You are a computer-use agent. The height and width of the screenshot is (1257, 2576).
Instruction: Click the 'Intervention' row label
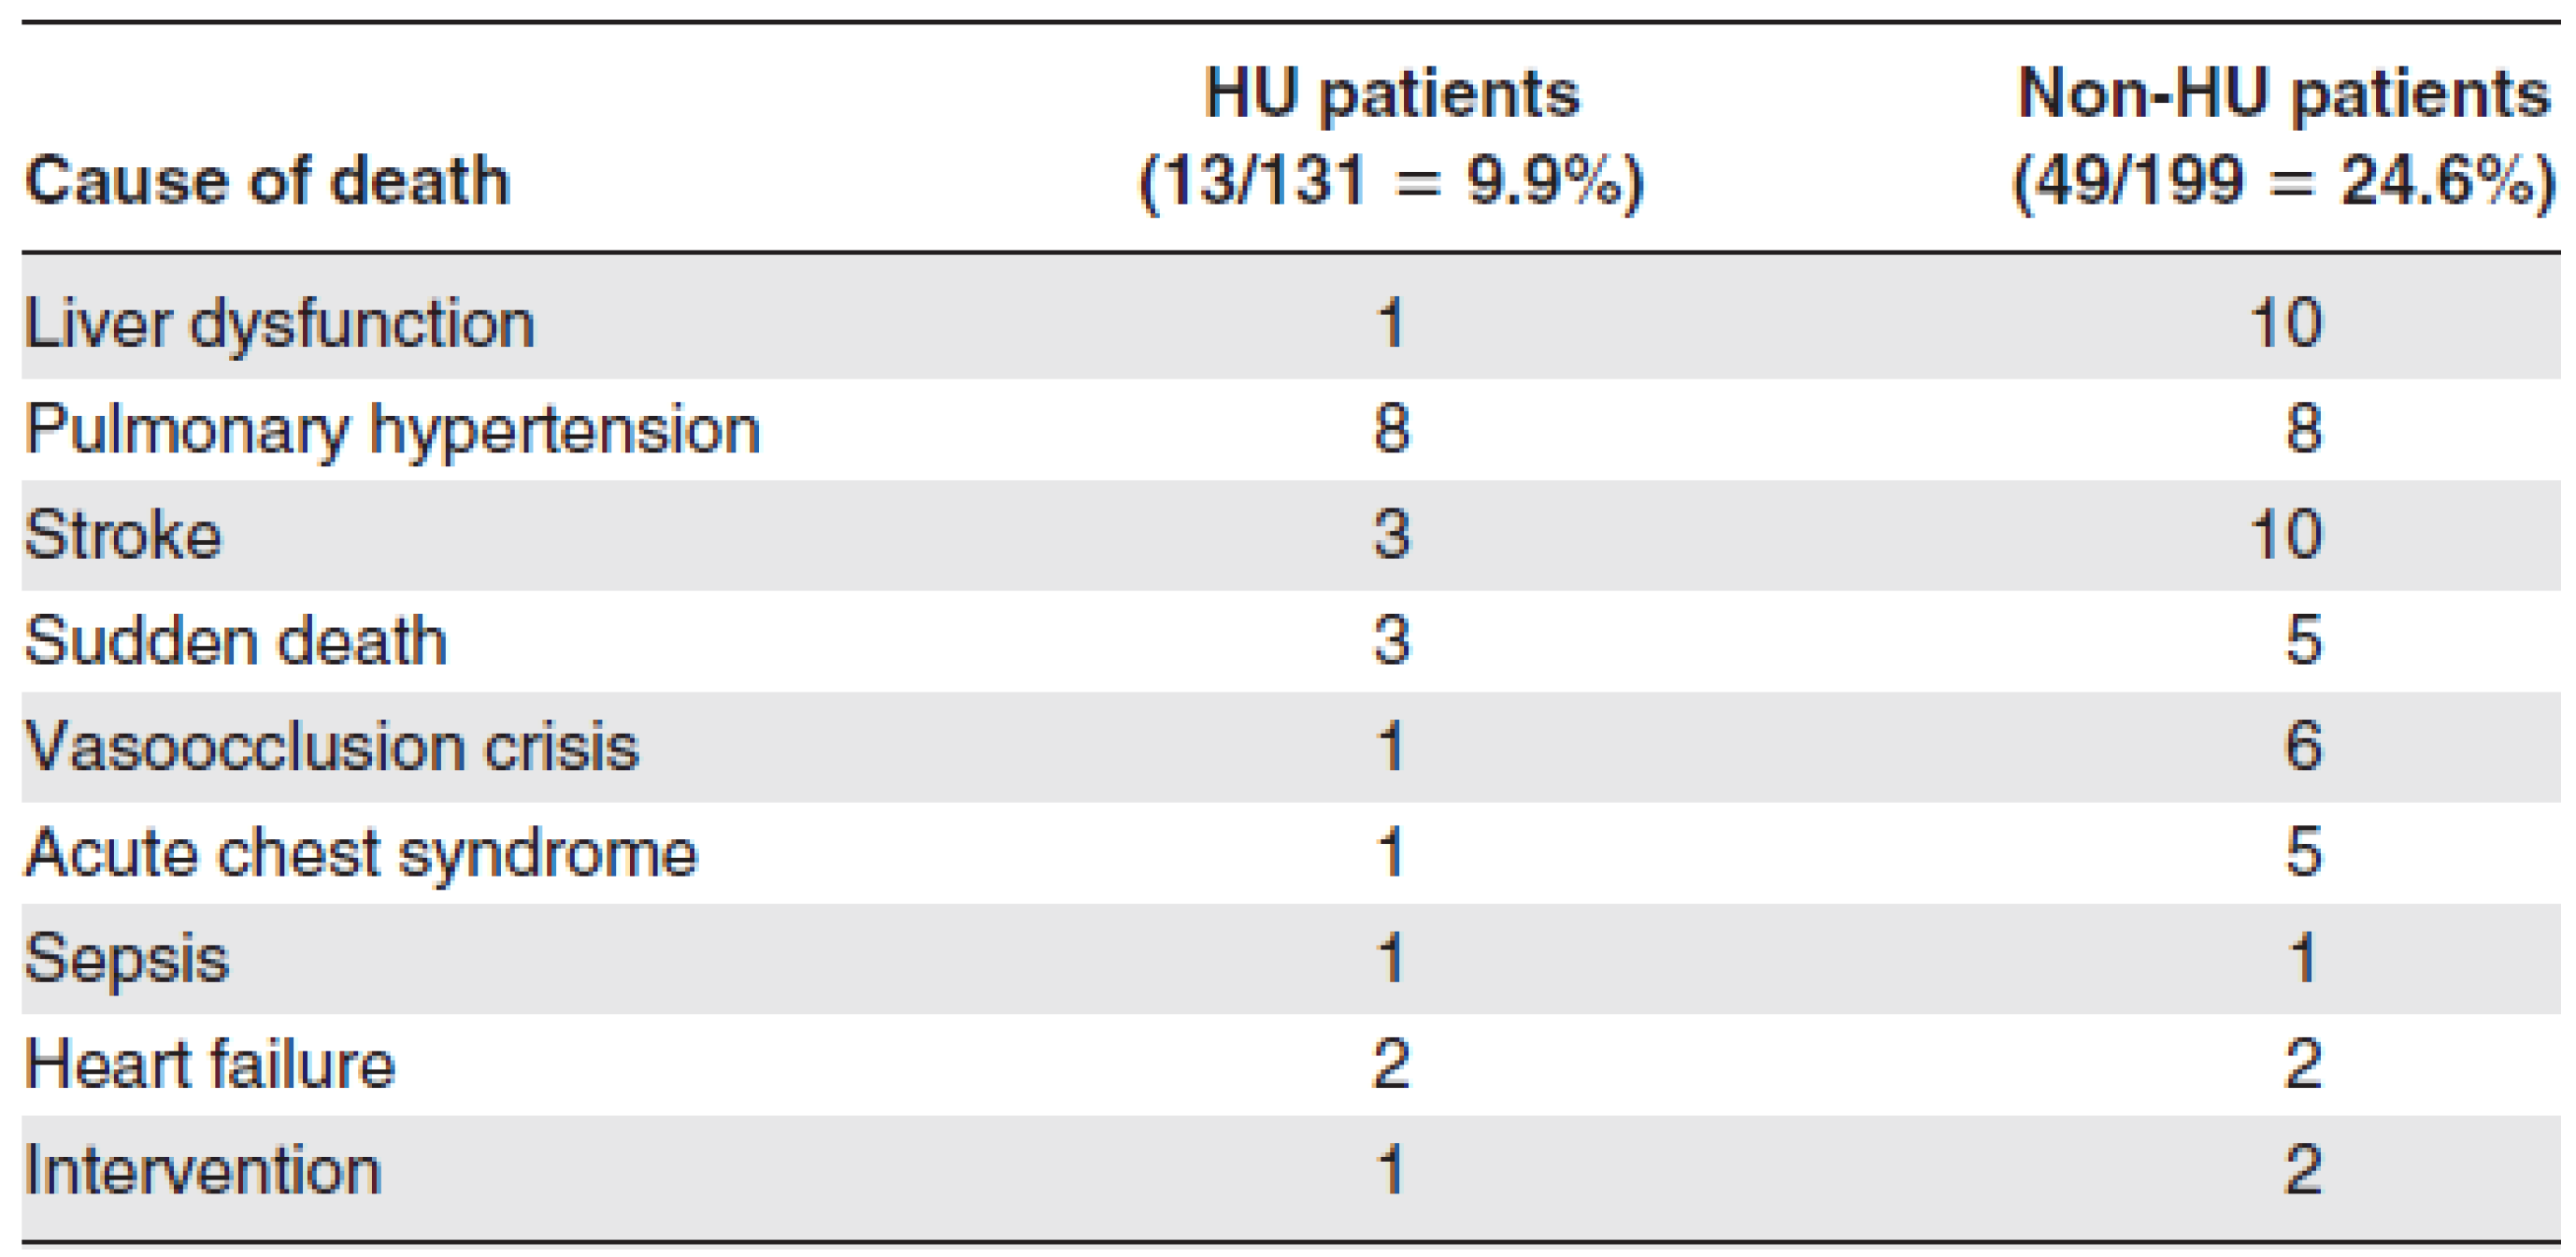pos(203,1170)
